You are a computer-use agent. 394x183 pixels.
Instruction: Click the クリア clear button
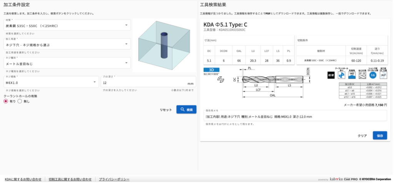click(x=362, y=136)
